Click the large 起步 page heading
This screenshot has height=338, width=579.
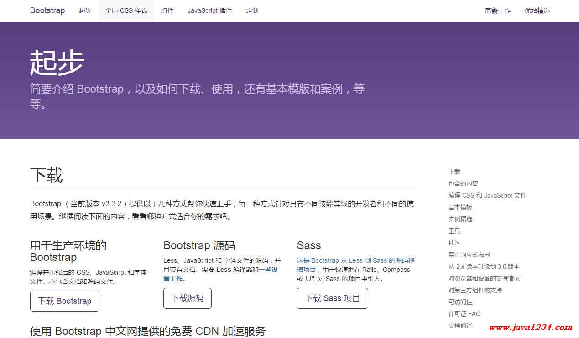57,62
